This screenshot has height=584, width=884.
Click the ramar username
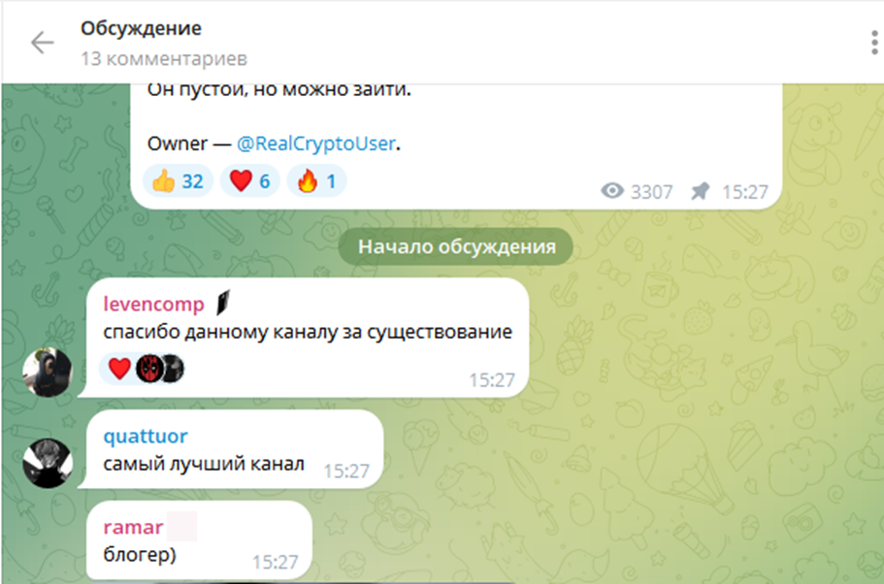click(133, 528)
